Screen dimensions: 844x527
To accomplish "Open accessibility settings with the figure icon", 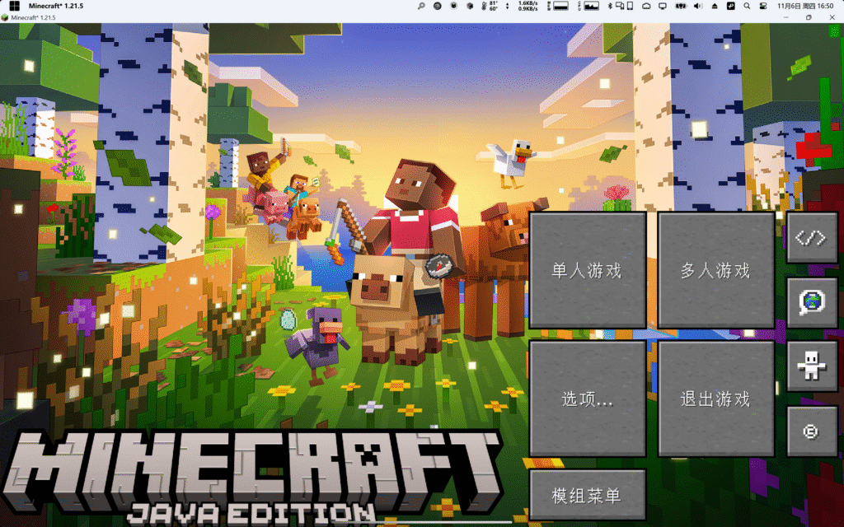I will pos(811,366).
